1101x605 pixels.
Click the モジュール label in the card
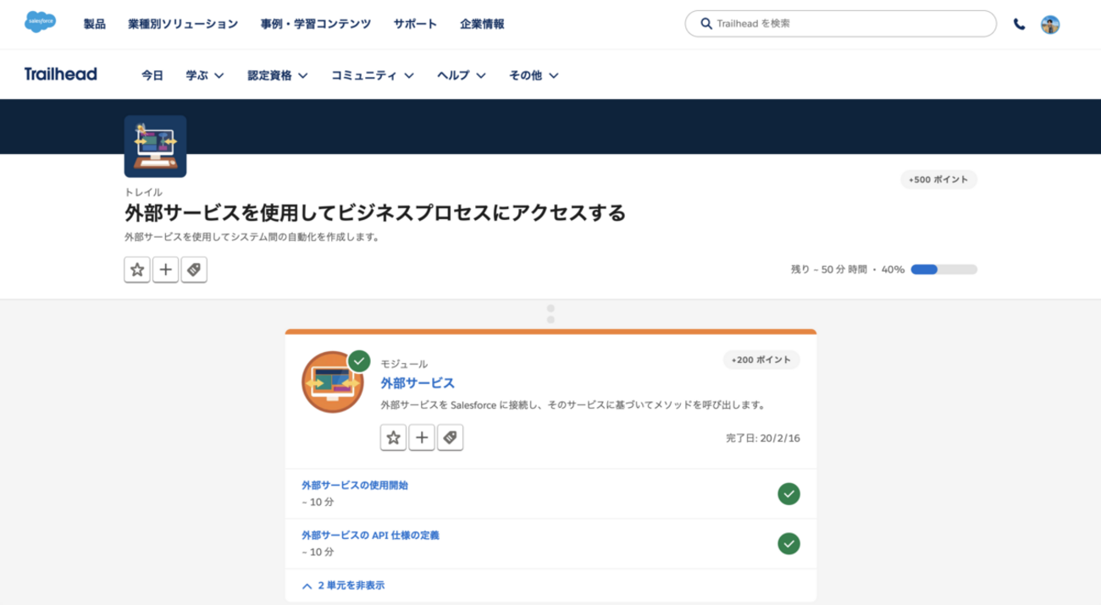click(x=404, y=364)
